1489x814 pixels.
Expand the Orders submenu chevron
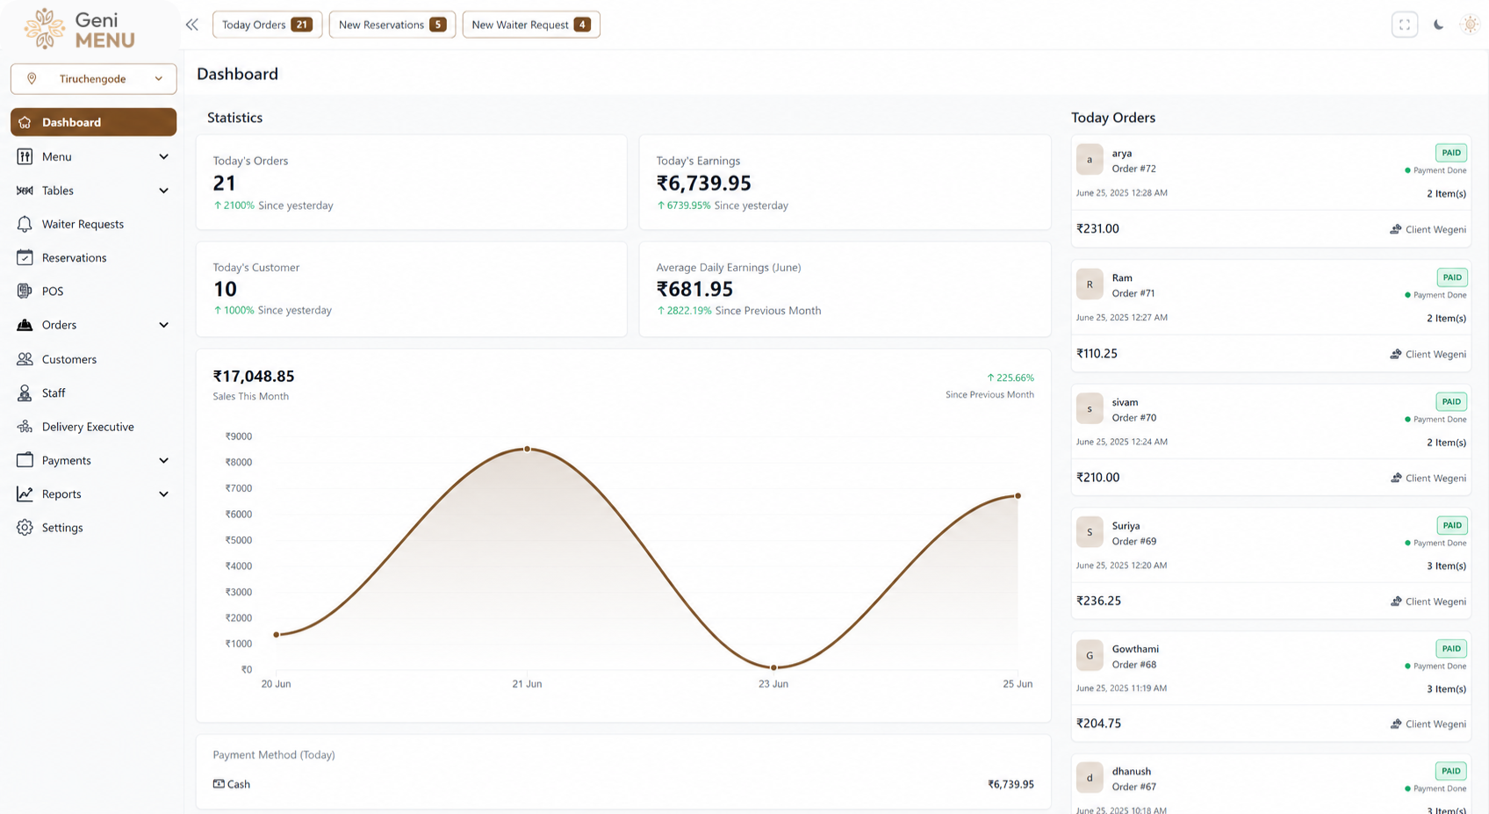tap(163, 325)
